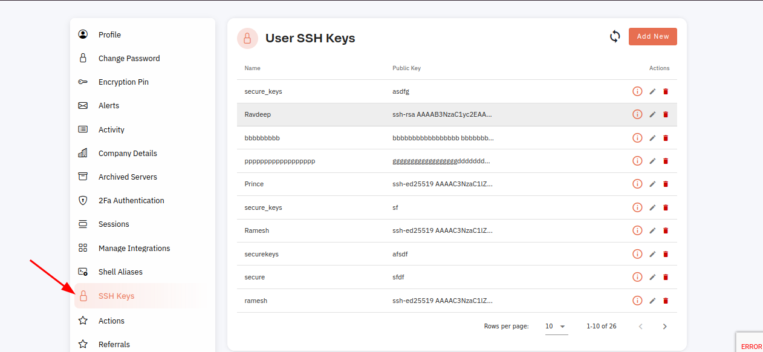Click the Add New button
763x352 pixels.
tap(653, 36)
